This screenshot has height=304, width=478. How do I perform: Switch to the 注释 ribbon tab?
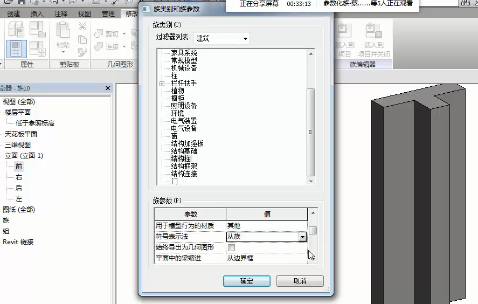[x=61, y=13]
